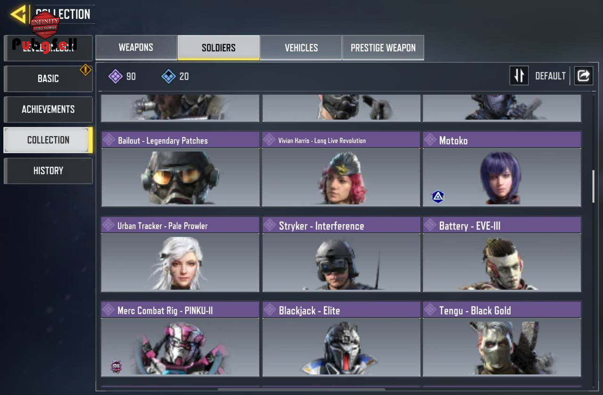This screenshot has height=395, width=603.
Task: Tap the blue rare currency diamond icon
Action: click(x=169, y=76)
